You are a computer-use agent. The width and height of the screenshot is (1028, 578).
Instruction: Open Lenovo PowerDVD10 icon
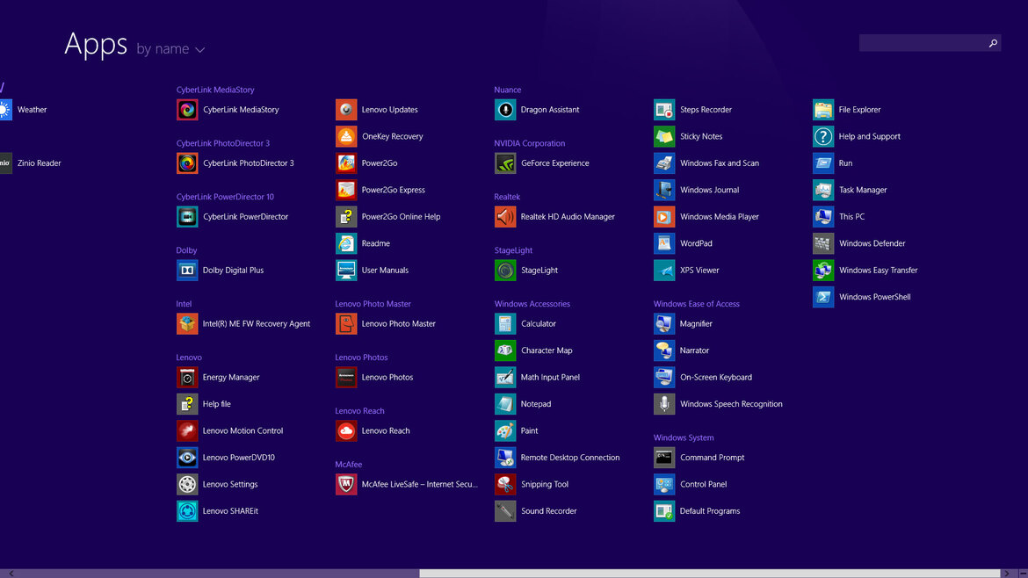[187, 458]
